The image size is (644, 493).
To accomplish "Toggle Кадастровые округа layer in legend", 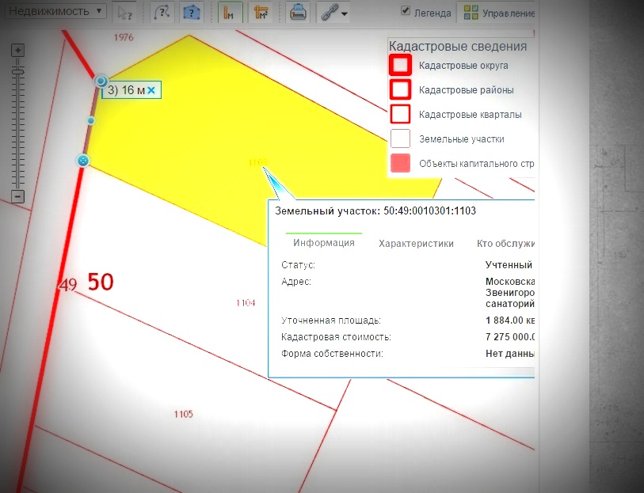I will [x=401, y=65].
